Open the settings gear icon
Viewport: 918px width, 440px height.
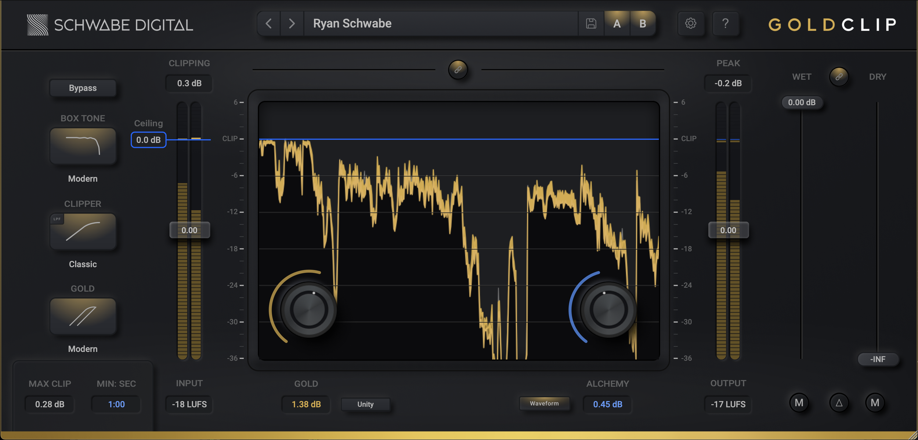click(x=690, y=24)
